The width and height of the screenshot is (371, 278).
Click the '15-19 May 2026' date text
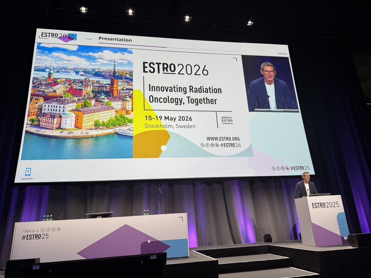[168, 118]
